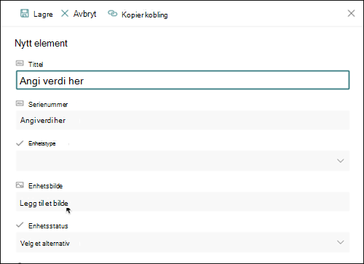
Task: Click the Avbryt button label
Action: point(84,14)
